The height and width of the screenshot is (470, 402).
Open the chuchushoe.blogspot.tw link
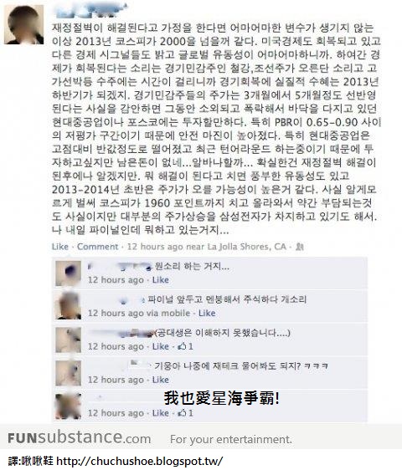[x=140, y=461]
